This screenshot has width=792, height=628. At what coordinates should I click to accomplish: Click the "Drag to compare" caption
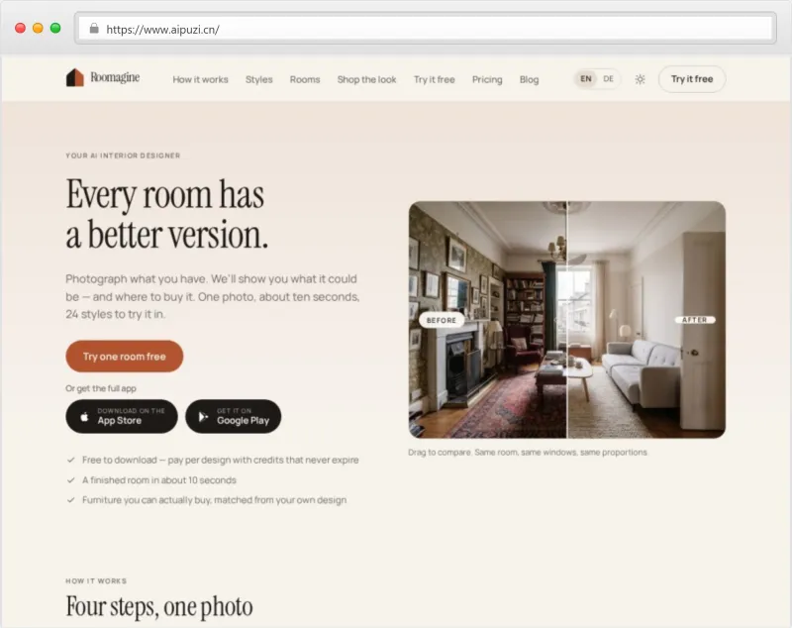point(528,453)
